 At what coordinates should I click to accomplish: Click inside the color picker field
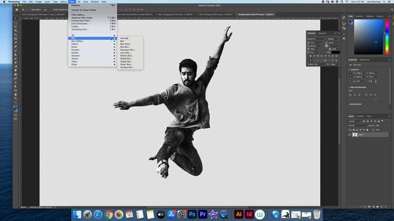click(368, 37)
